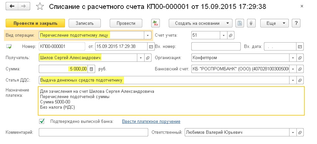317x144 pixels.
Task: Click the Записать button
Action: [x=85, y=23]
